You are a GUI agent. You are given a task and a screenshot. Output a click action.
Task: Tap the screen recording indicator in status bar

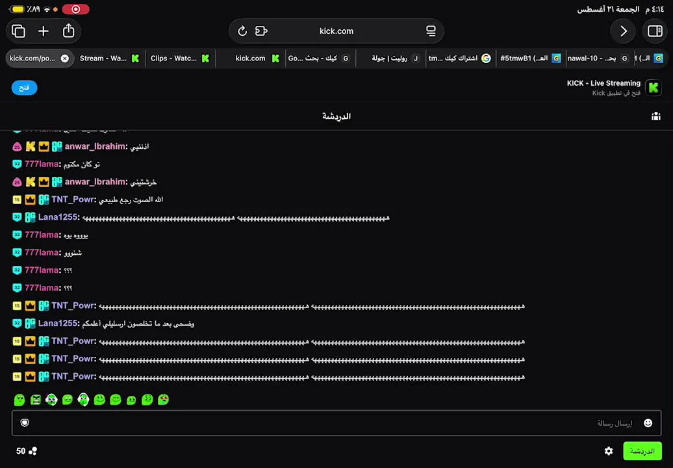pyautogui.click(x=75, y=9)
